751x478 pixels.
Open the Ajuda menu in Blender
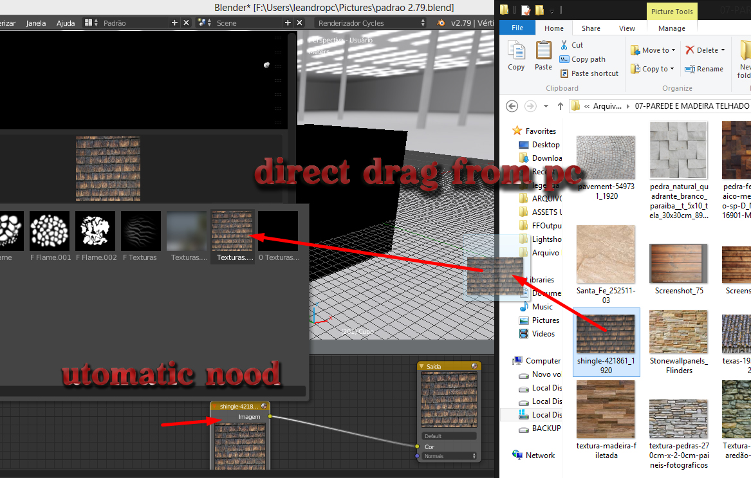(x=66, y=23)
